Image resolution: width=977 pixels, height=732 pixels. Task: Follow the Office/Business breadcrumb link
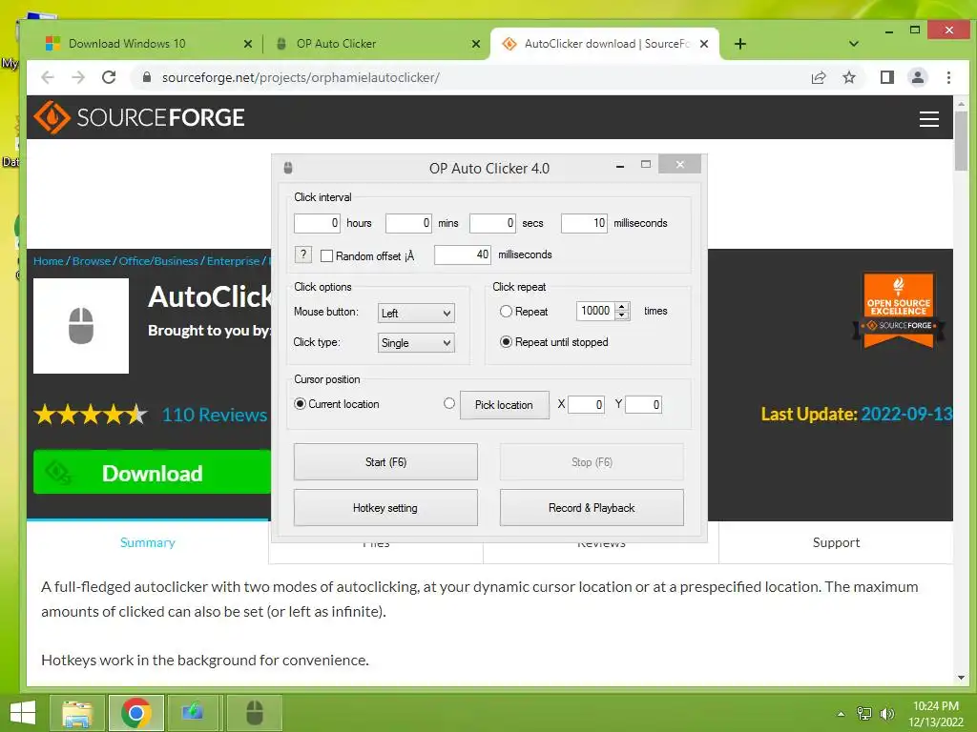click(159, 261)
